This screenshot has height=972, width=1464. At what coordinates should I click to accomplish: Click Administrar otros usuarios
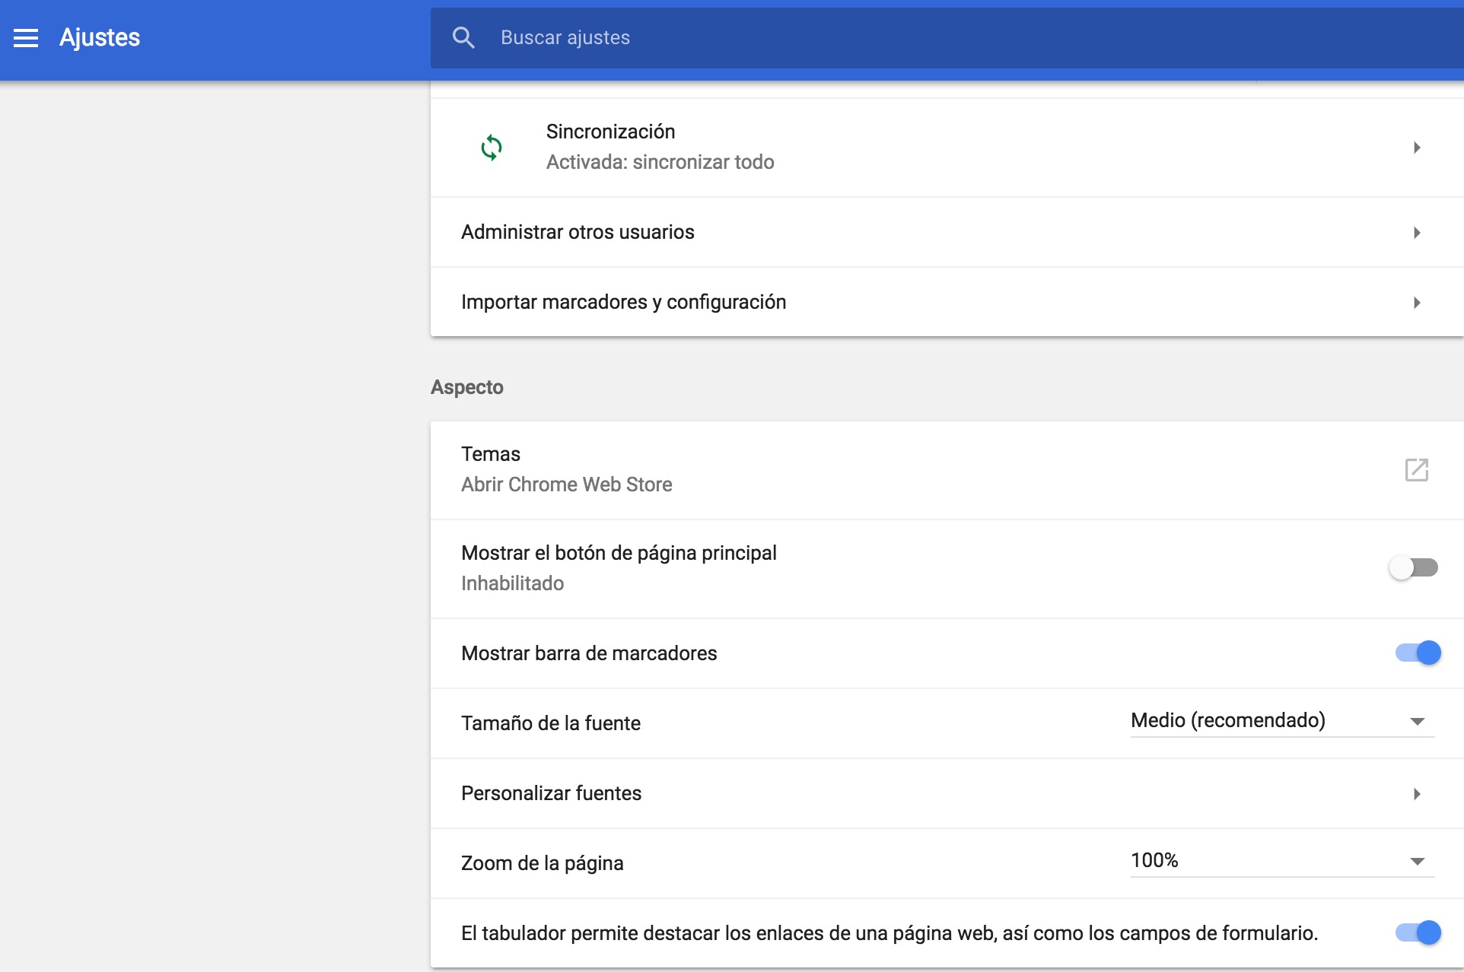pos(947,232)
